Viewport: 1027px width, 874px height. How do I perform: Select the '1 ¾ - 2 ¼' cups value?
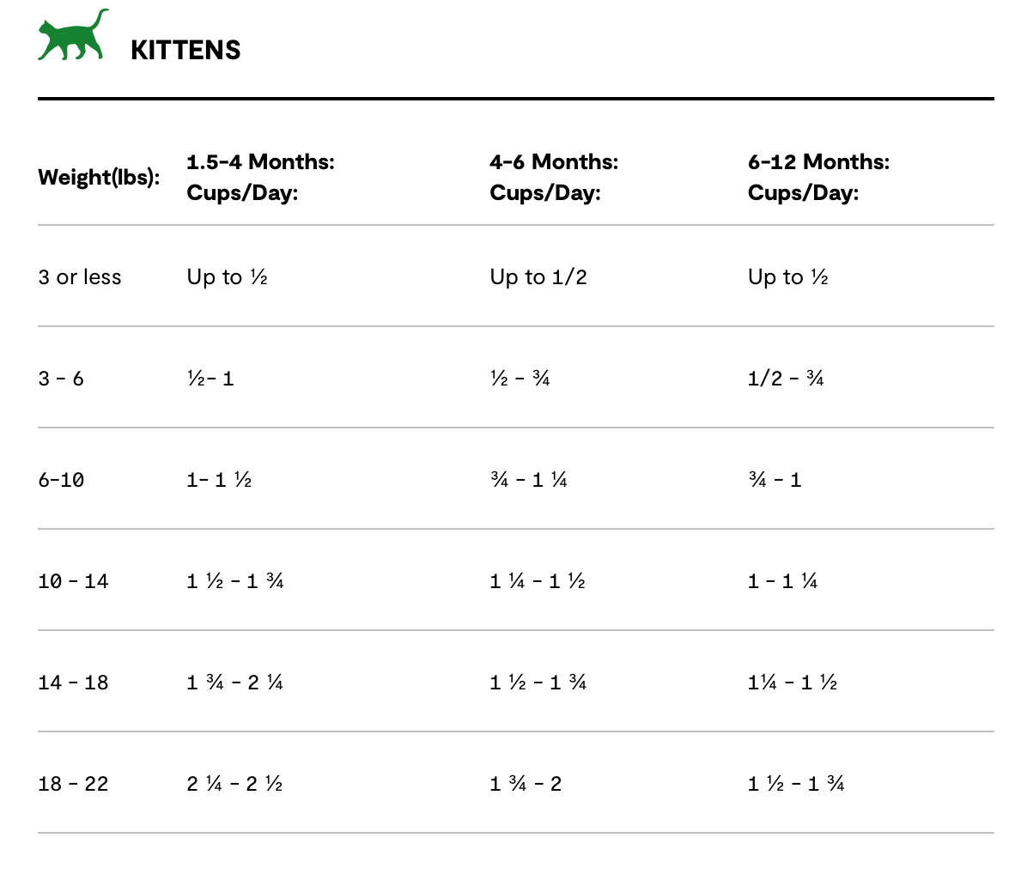pyautogui.click(x=235, y=683)
